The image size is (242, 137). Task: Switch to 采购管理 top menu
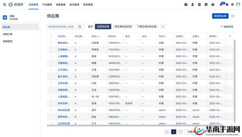pyautogui.click(x=33, y=5)
